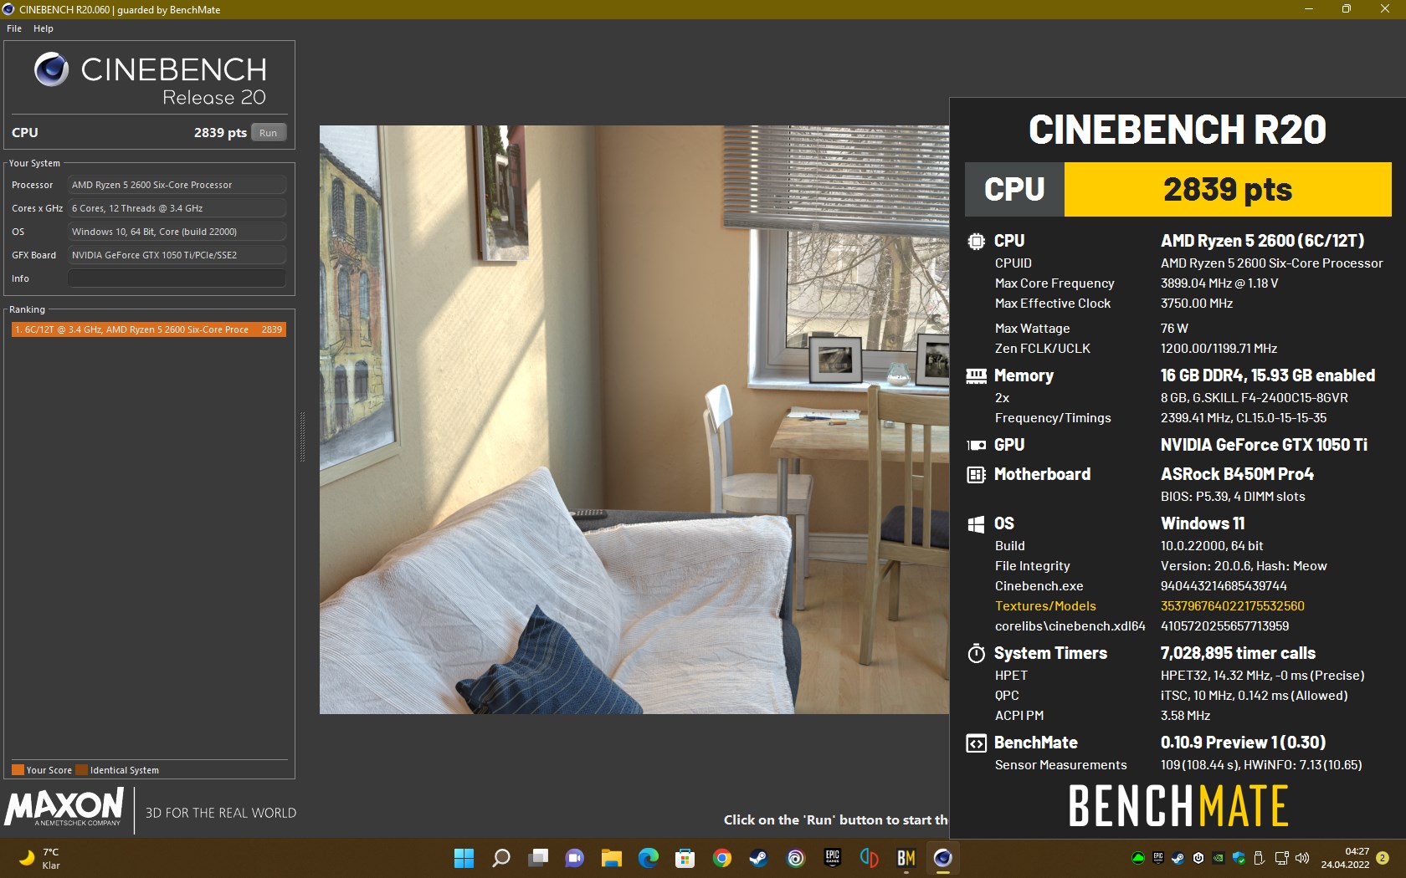This screenshot has height=878, width=1406.
Task: Click the Run button for CPU test
Action: pos(268,133)
